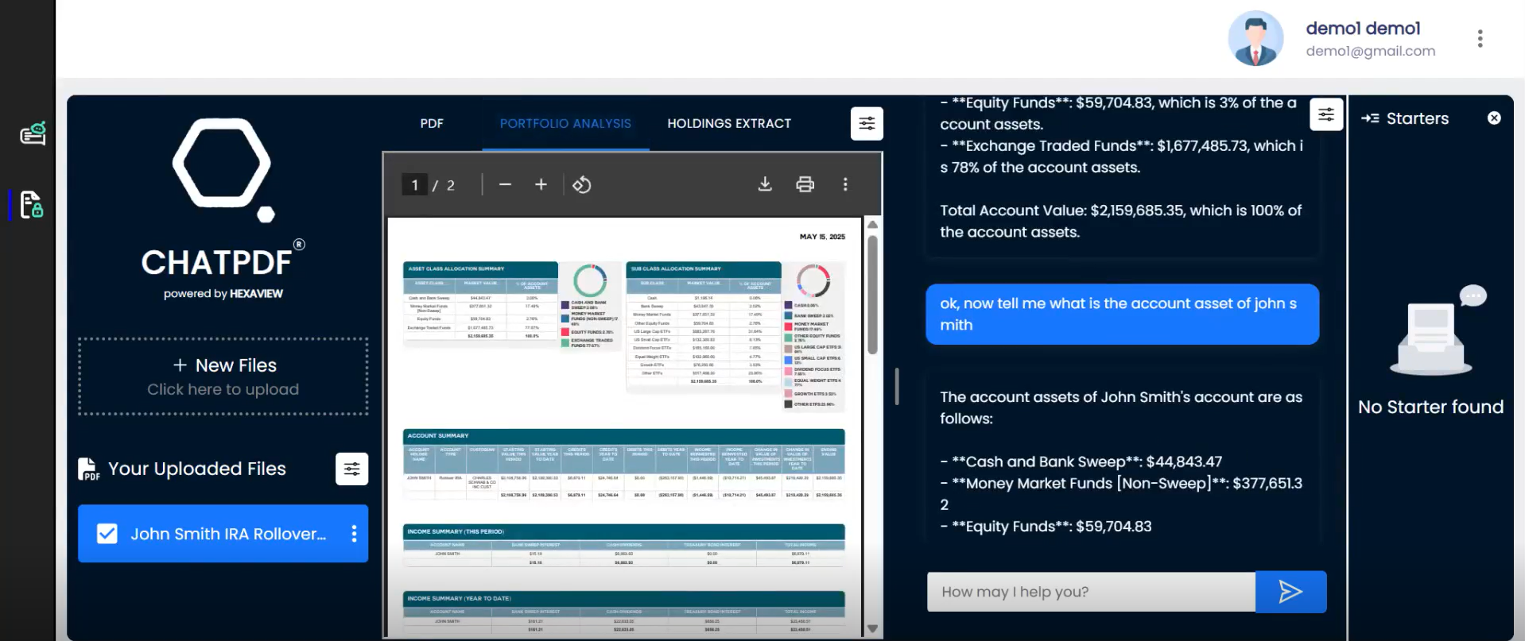Send the chat message
This screenshot has height=641, width=1525.
click(x=1290, y=592)
